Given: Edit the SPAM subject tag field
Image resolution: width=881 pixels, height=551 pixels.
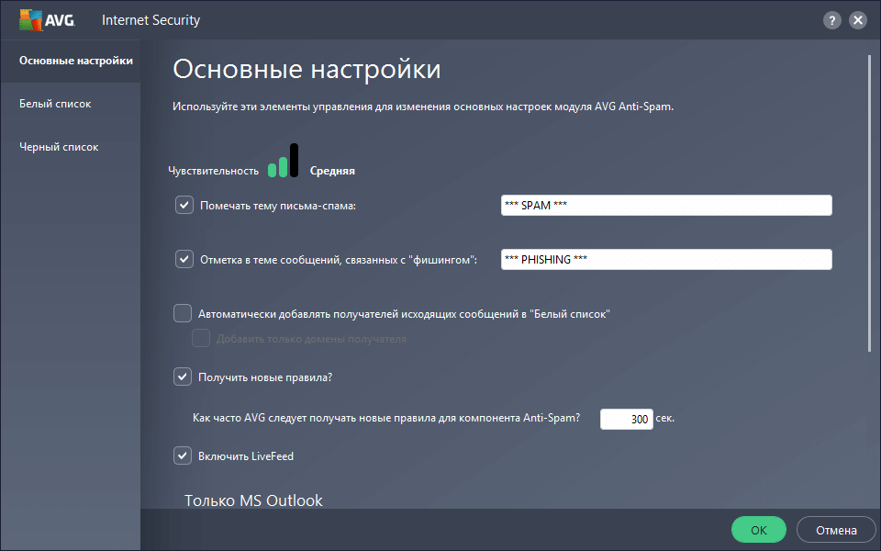Looking at the screenshot, I should [x=665, y=205].
